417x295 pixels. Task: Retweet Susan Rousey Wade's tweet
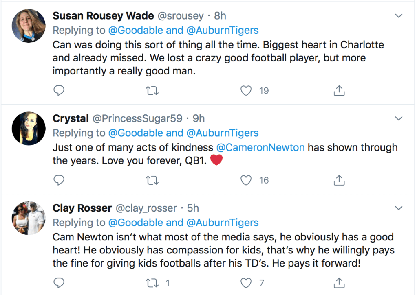[152, 90]
